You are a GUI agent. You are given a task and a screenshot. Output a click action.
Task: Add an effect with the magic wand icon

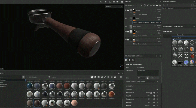(142, 5)
